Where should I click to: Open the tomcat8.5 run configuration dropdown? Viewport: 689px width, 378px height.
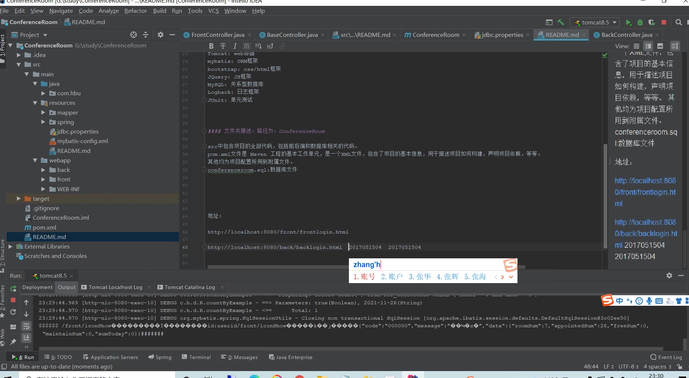pyautogui.click(x=595, y=22)
